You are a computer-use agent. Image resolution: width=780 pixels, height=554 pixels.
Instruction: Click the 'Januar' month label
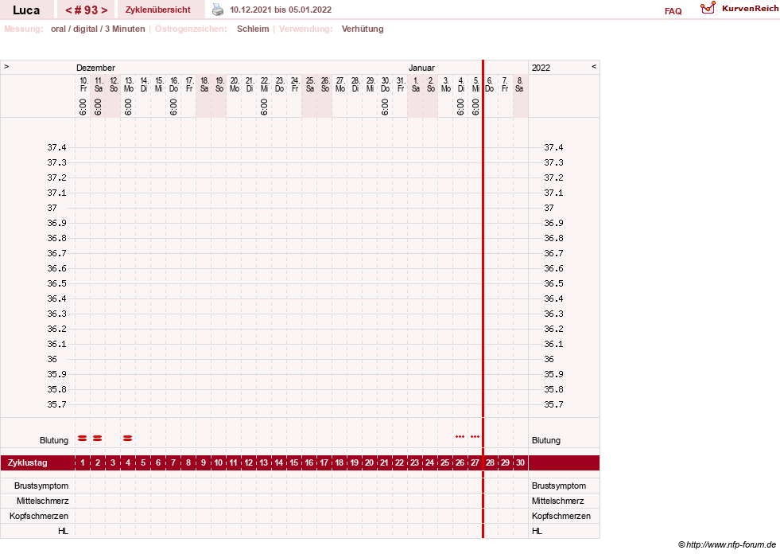[x=421, y=68]
